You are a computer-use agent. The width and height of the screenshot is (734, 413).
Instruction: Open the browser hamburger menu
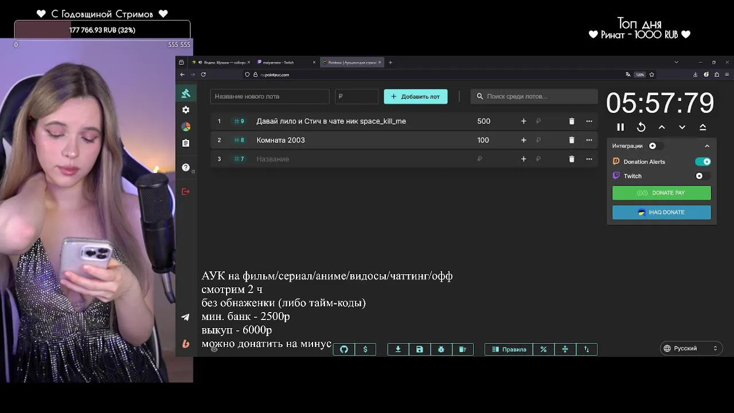[727, 75]
